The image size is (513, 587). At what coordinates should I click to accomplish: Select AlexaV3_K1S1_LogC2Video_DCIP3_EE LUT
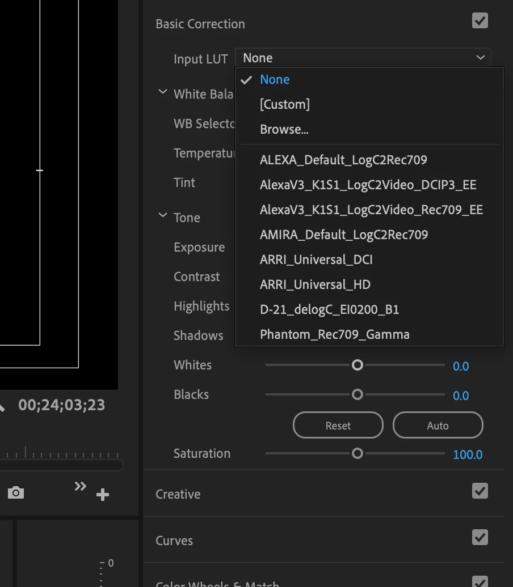tap(369, 185)
